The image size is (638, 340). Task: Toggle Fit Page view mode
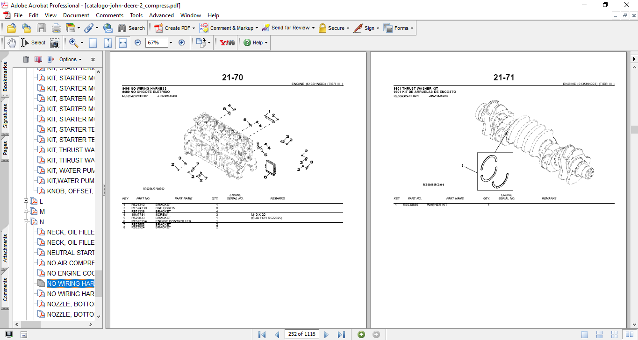point(108,42)
